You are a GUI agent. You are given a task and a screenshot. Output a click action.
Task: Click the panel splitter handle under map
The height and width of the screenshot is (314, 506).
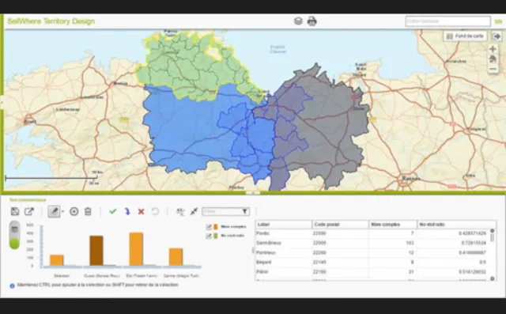(x=253, y=193)
